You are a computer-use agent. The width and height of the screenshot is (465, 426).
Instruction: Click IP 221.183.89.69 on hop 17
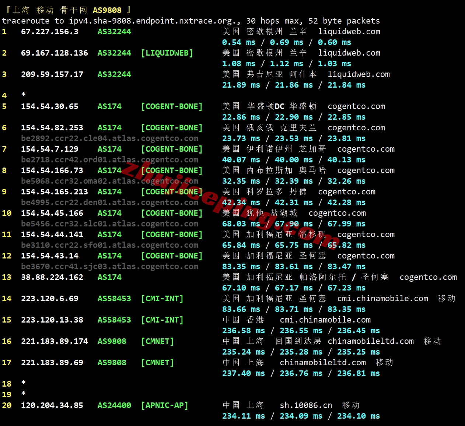point(52,363)
